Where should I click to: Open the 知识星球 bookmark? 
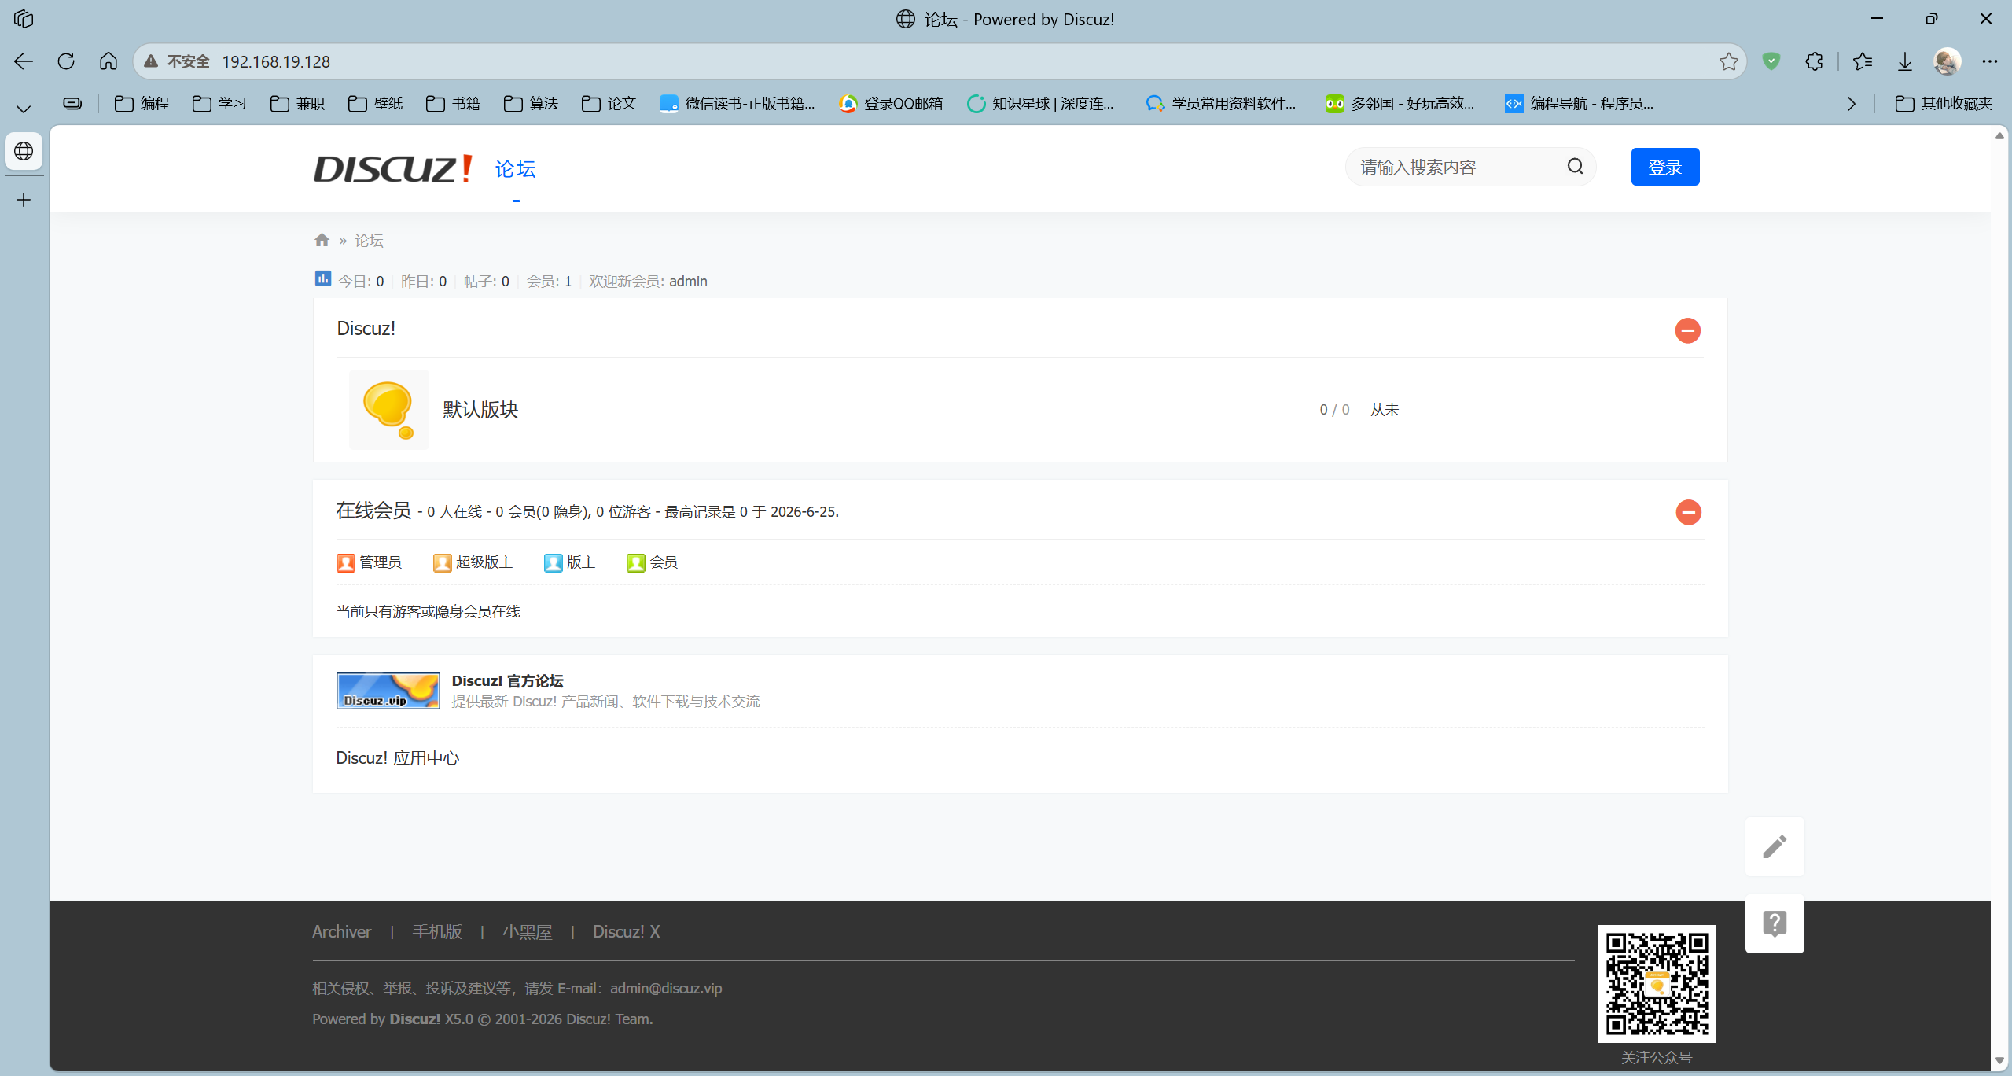[1040, 104]
